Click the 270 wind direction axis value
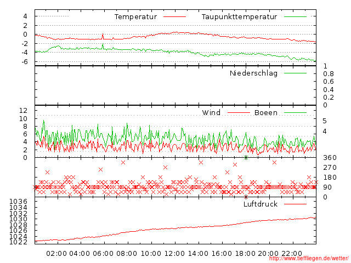 [x=330, y=168]
